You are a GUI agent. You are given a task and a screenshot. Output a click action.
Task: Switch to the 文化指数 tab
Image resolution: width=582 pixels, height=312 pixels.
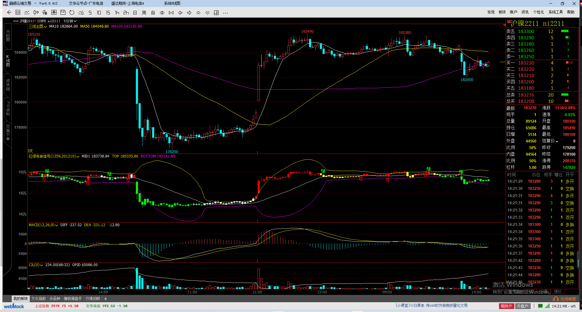click(38, 298)
